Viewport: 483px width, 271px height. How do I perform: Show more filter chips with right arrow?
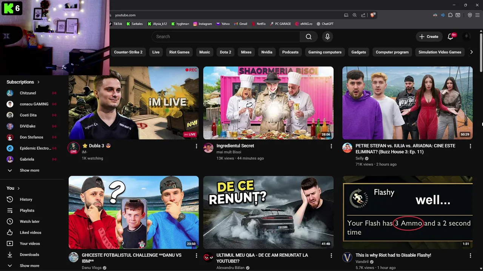471,52
